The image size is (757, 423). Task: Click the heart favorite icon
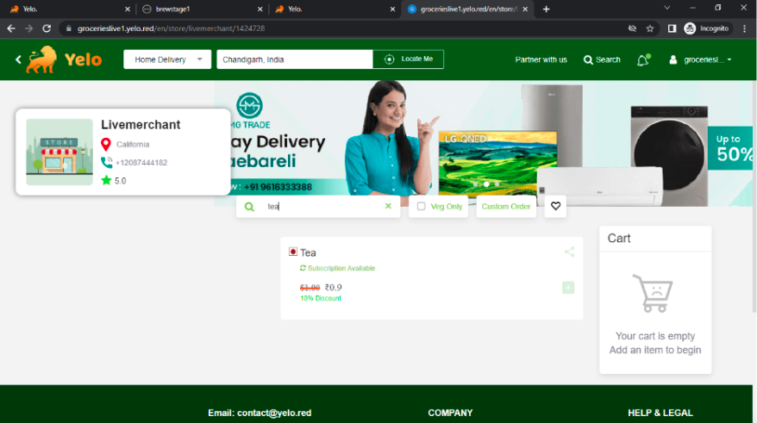[x=555, y=207]
